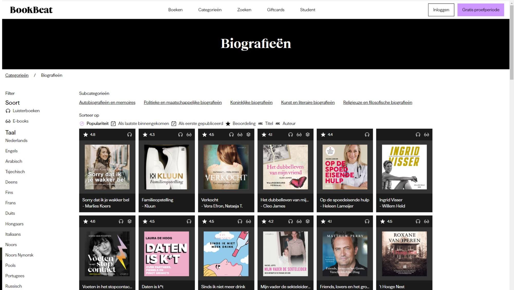Screen dimensions: 514x290
Task: Click calendar icon before Als laatste binnengekomen
Action: click(113, 123)
